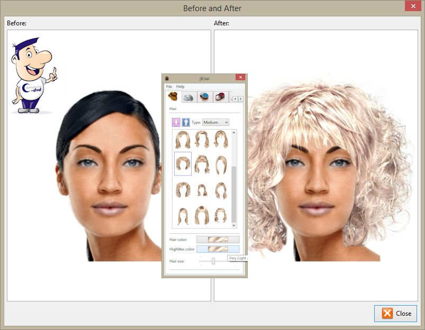The height and width of the screenshot is (330, 425).
Task: Select the small short hairstyle in third row
Action: [x=202, y=189]
